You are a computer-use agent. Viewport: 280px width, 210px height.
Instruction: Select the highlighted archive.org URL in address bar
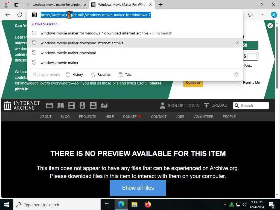[x=96, y=15]
